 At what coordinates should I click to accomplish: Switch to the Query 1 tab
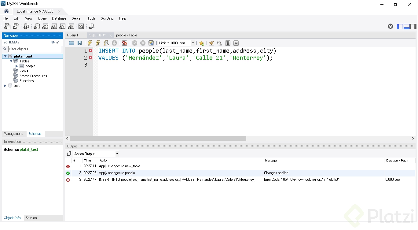coord(73,35)
